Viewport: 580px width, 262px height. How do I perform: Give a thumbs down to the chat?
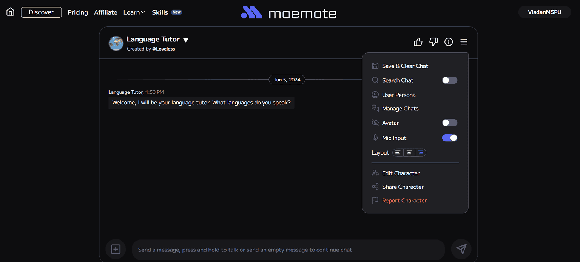coord(433,42)
